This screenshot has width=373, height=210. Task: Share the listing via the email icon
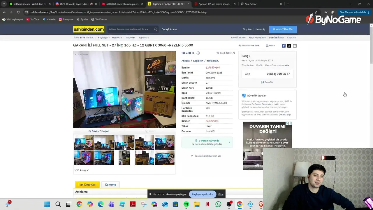(x=295, y=46)
